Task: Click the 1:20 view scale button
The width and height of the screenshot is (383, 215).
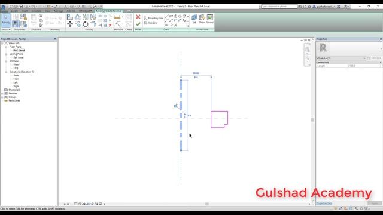Action: (x=66, y=204)
